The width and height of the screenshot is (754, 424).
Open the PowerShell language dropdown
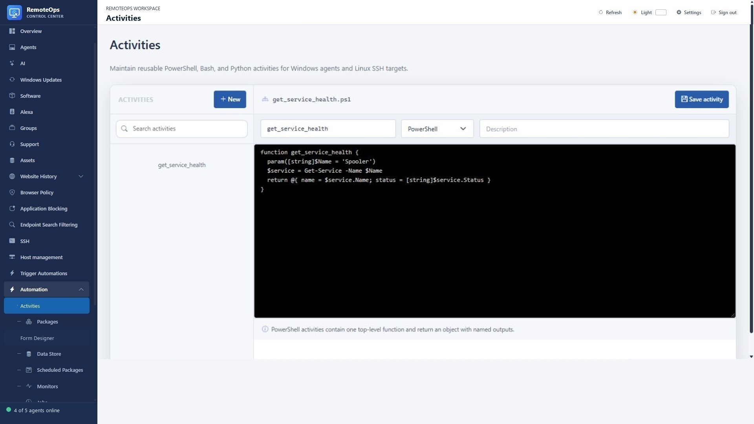pos(437,129)
